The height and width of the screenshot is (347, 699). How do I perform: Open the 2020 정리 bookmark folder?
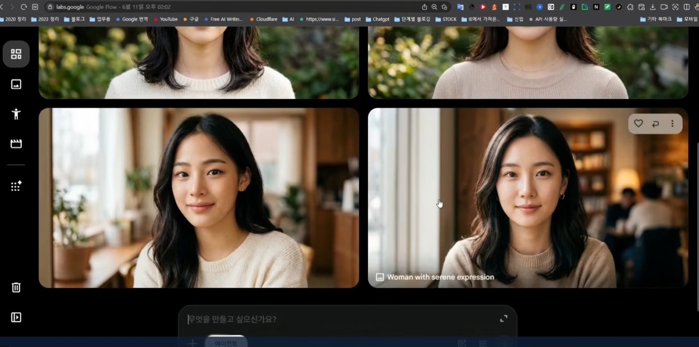[x=13, y=19]
